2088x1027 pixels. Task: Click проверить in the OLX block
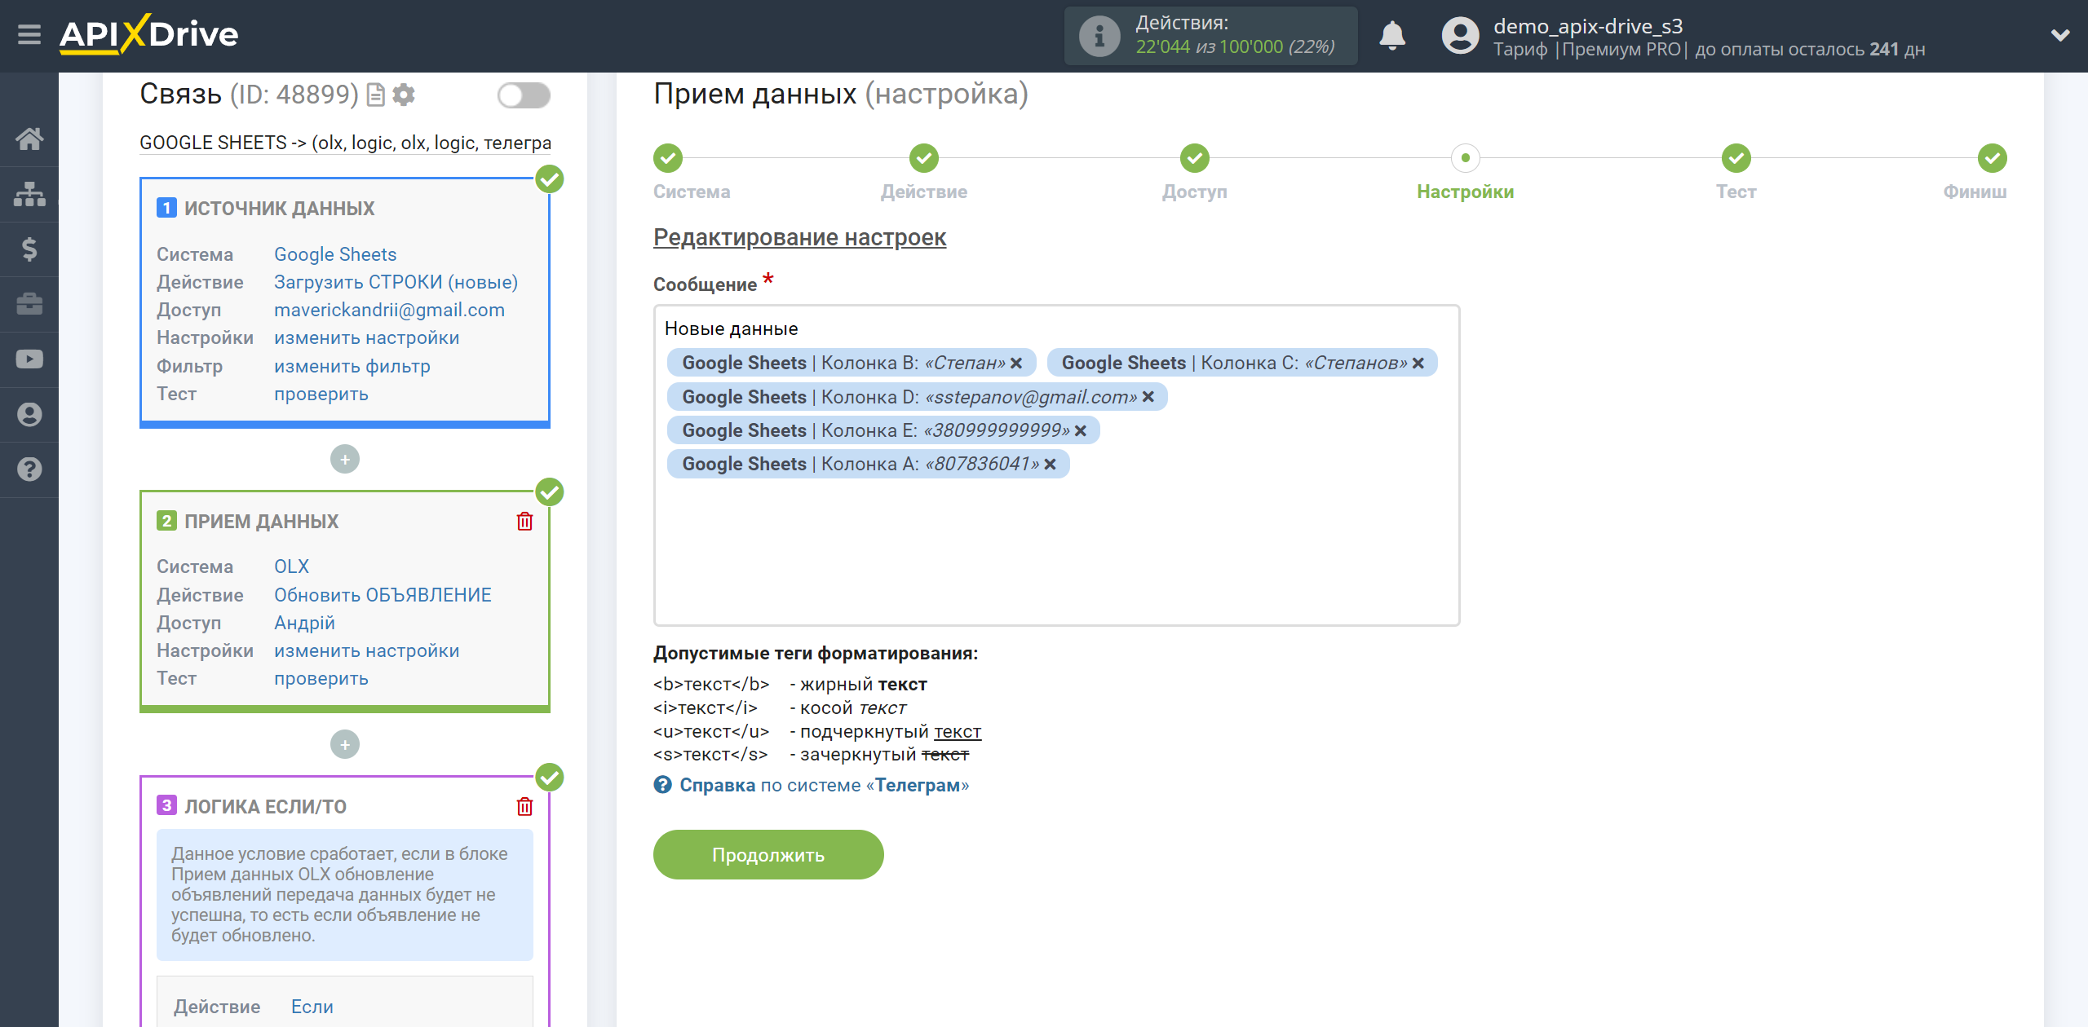click(321, 678)
